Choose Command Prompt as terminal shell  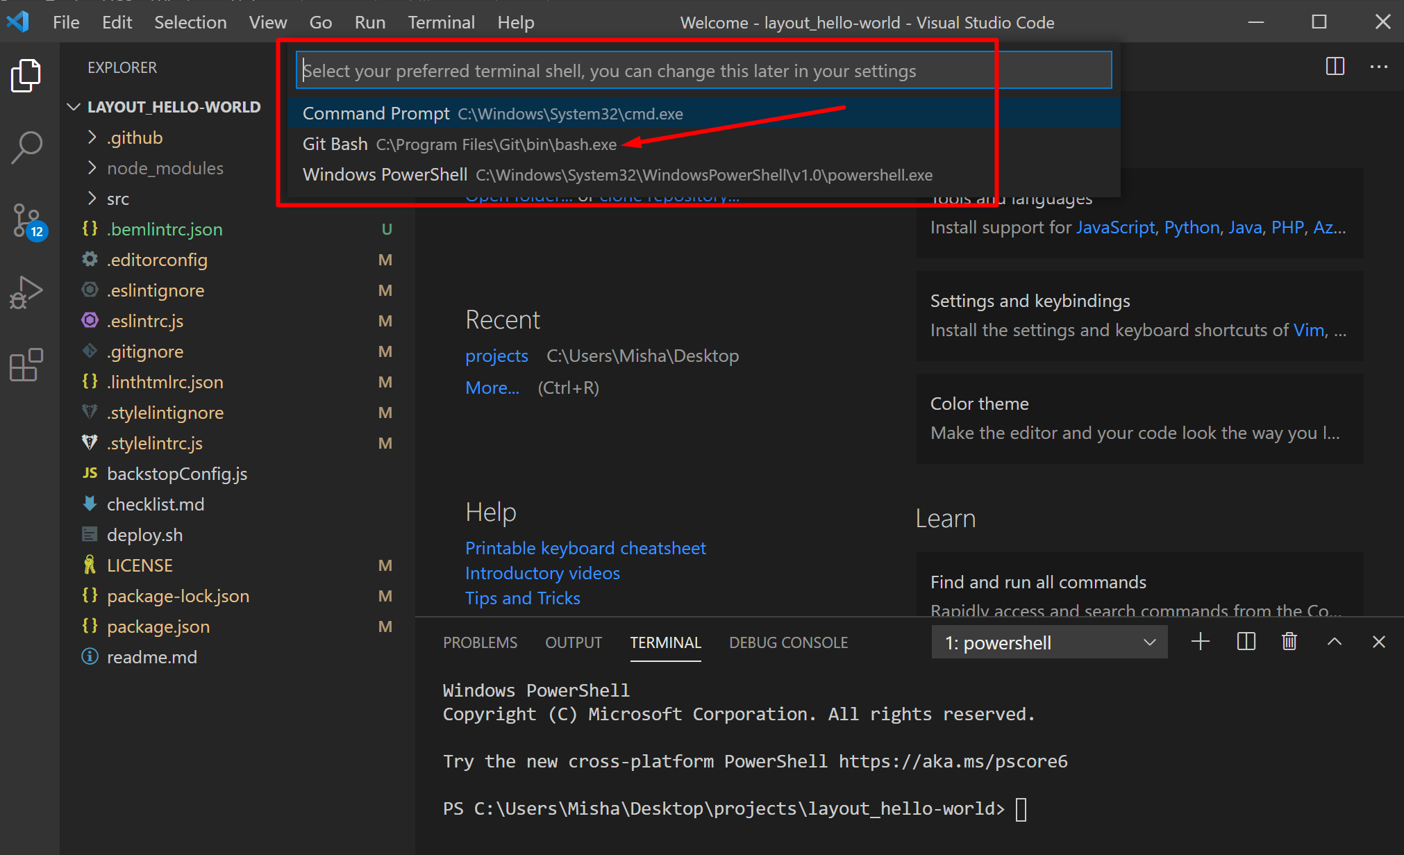pos(703,113)
